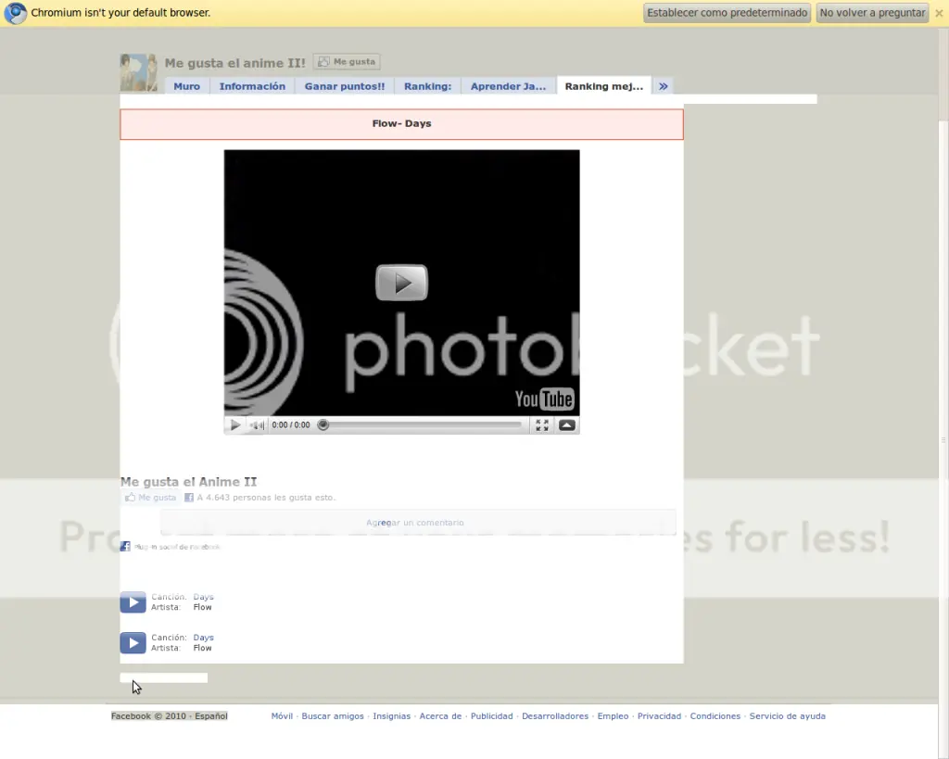Viewport: 949px width, 759px height.
Task: Open the Servicio de ayuda footer link
Action: pyautogui.click(x=788, y=716)
